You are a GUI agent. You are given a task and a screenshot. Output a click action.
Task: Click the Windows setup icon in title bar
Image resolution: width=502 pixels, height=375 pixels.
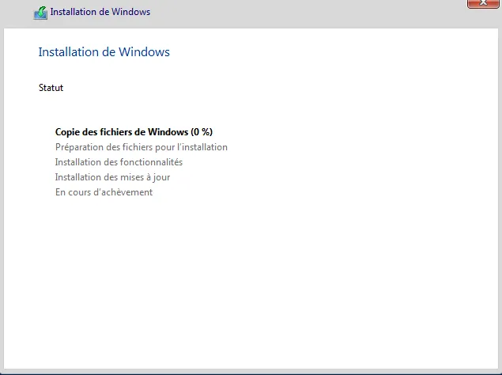pos(40,13)
